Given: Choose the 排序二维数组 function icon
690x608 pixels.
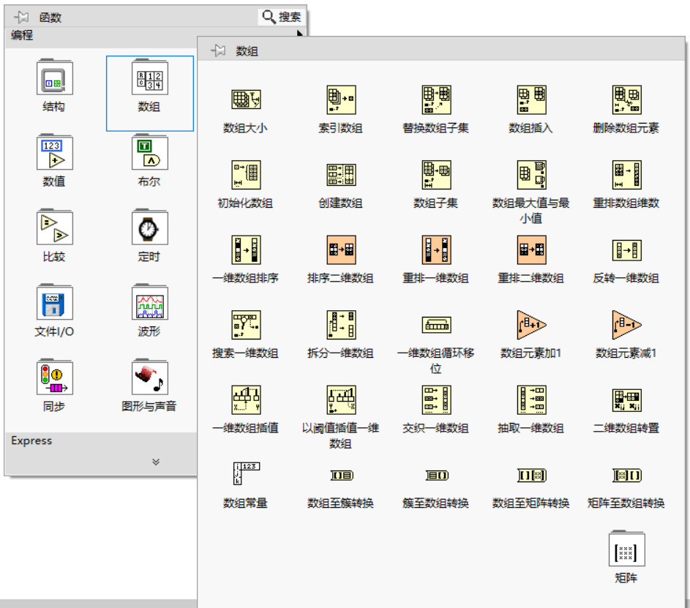Looking at the screenshot, I should click(341, 250).
